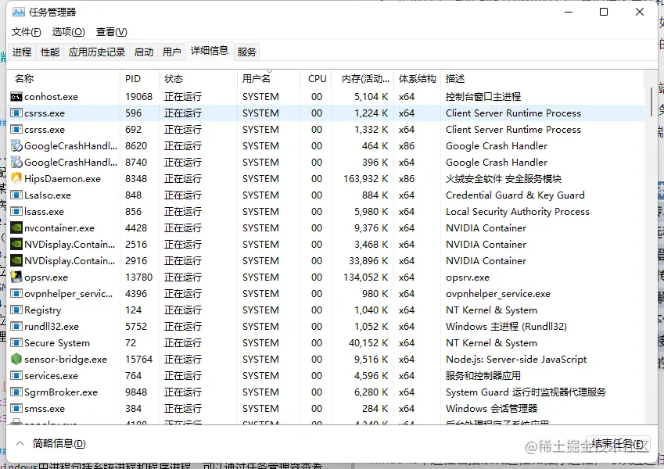The image size is (664, 469).
Task: Click the PID 9848 cell
Action: click(136, 392)
